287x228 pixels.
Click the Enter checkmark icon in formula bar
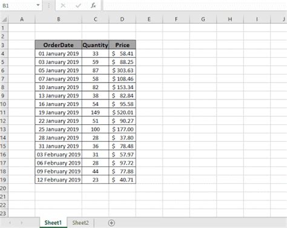[78, 5]
